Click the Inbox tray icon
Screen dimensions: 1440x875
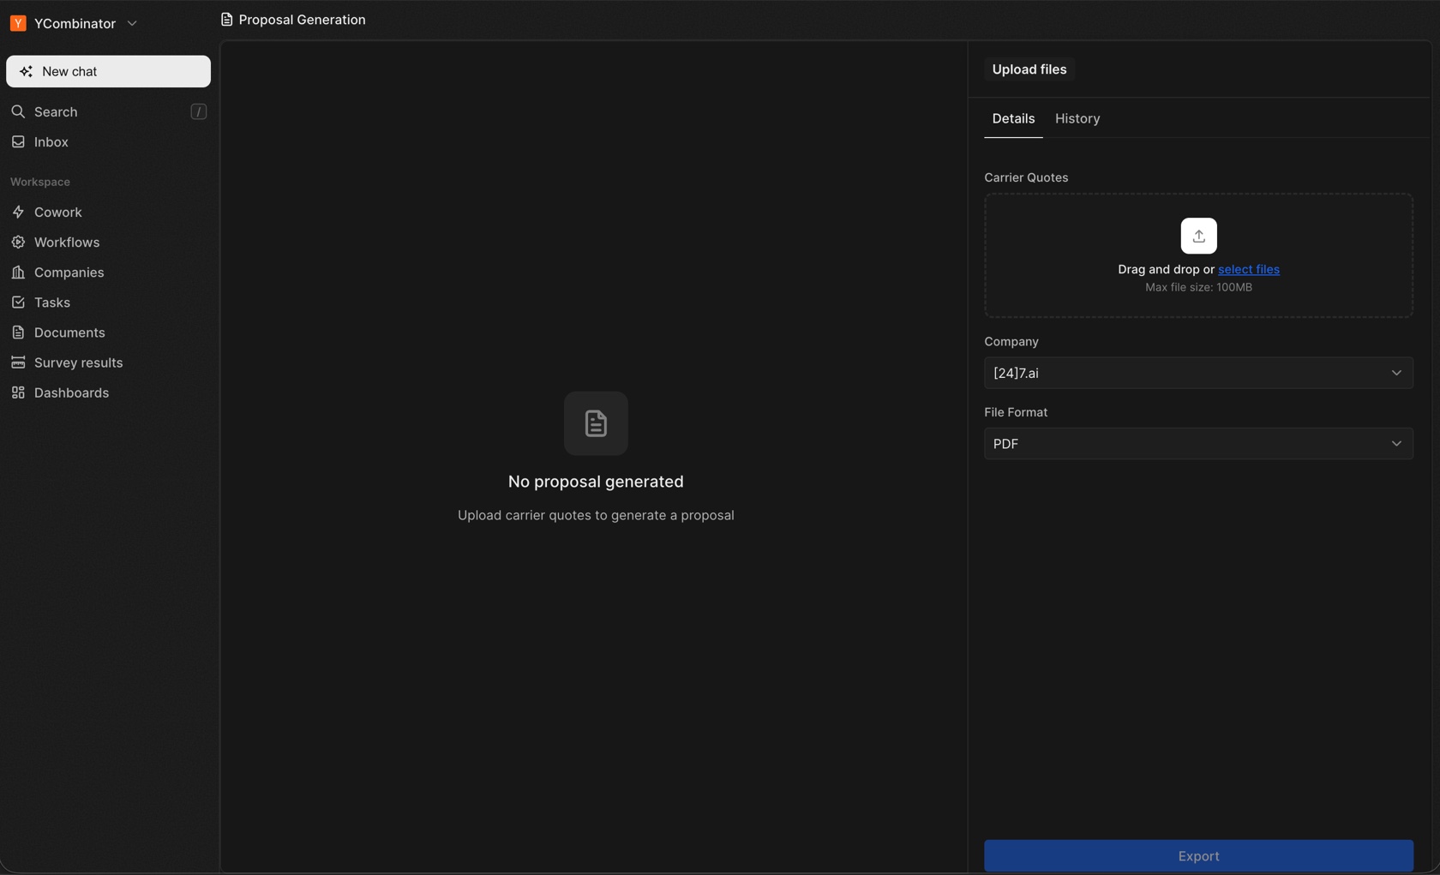18,141
